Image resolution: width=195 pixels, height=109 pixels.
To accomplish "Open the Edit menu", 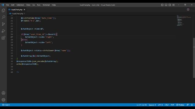I will click(13, 5).
